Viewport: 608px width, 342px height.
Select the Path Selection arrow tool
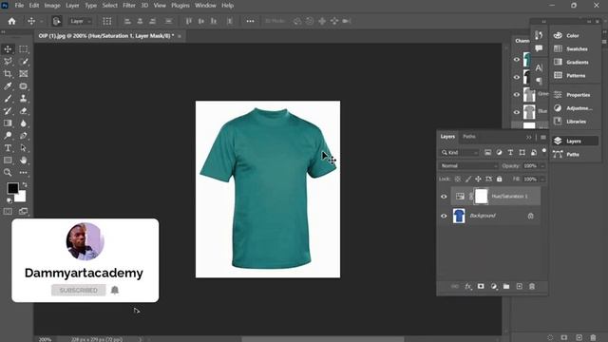tap(23, 148)
